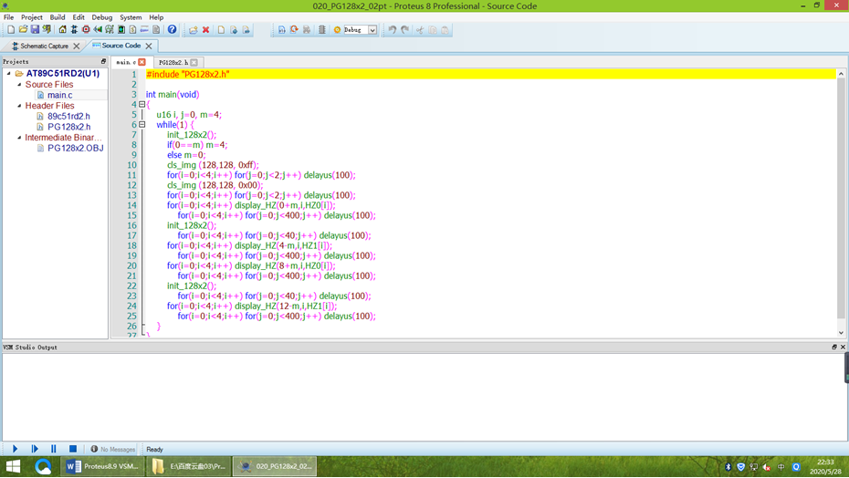
Task: Open the File Explorer taskbar item
Action: pos(189,466)
